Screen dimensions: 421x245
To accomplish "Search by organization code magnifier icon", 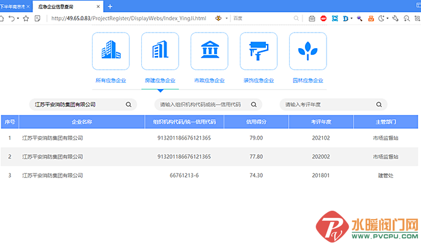I will [254, 105].
